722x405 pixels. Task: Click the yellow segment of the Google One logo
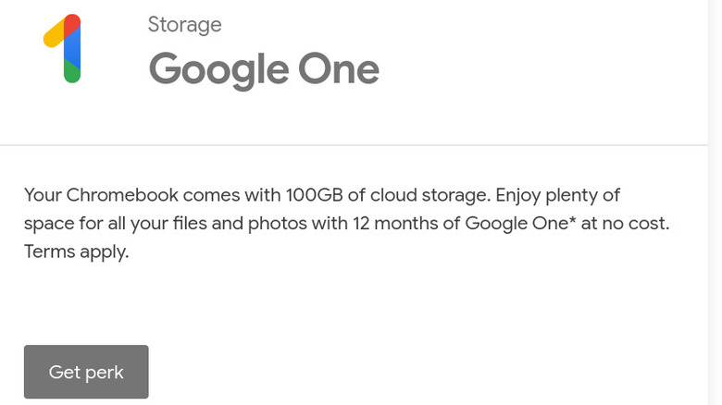[53, 35]
